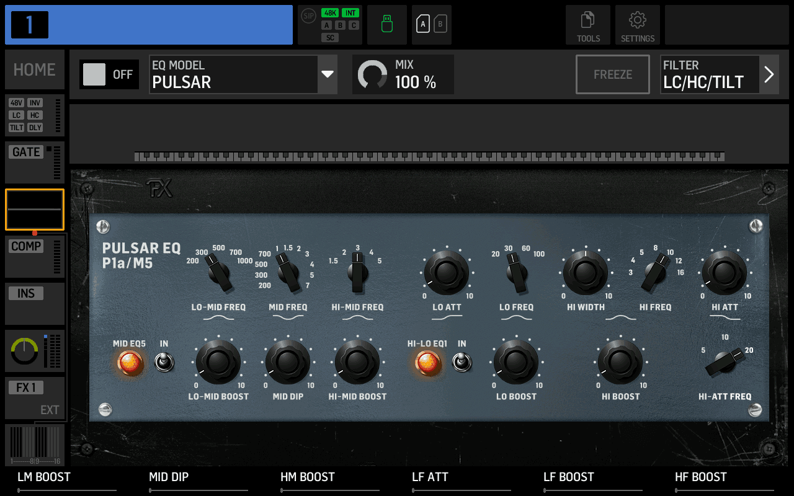Open the INS insert section
This screenshot has width=794, height=496.
click(35, 304)
